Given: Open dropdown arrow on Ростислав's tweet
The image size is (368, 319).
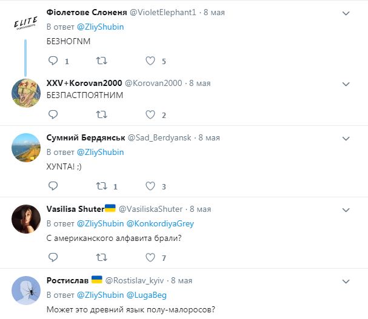Looking at the screenshot, I should [346, 281].
